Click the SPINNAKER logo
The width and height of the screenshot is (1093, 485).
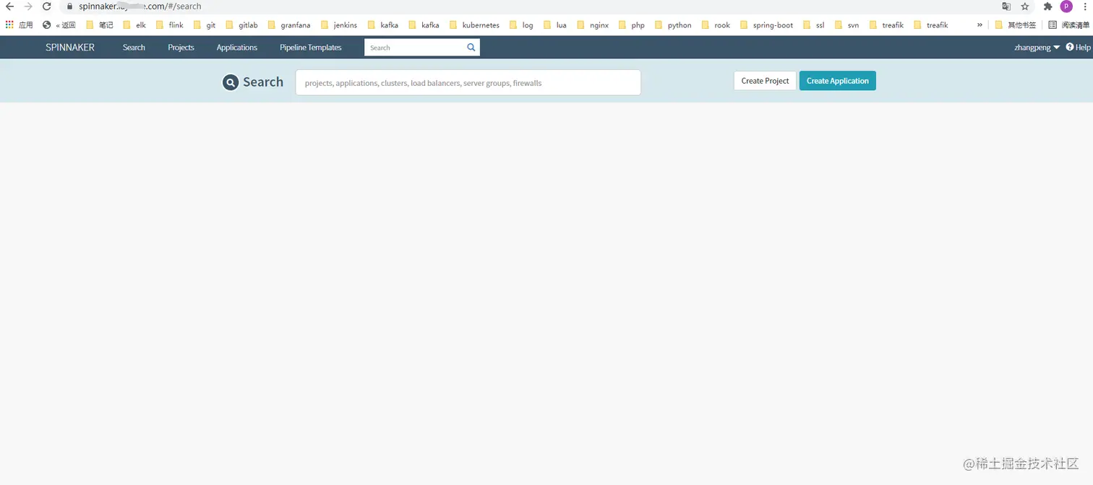coord(70,48)
